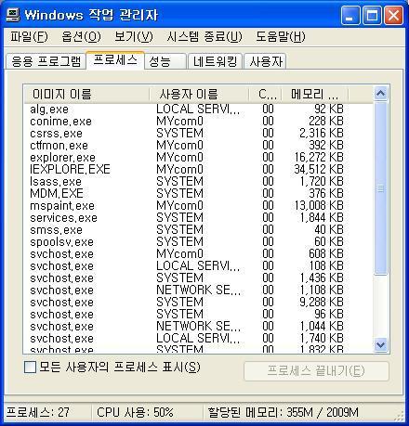The height and width of the screenshot is (426, 409).
Task: Go to the 사용자 tab
Action: (266, 61)
